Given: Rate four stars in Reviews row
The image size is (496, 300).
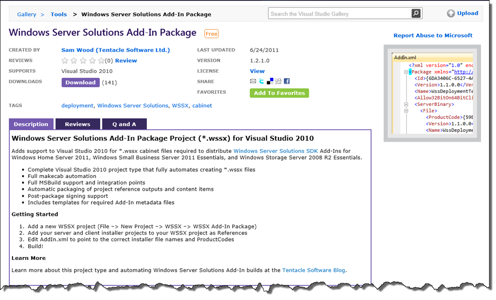Looking at the screenshot, I should [x=93, y=60].
